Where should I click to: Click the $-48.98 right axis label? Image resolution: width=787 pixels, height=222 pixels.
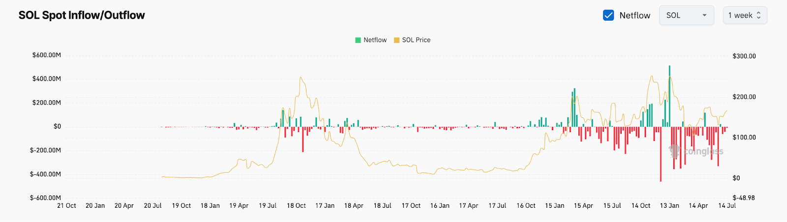pyautogui.click(x=744, y=198)
